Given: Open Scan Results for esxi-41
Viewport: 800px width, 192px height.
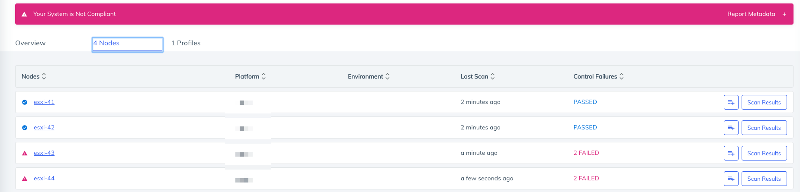Looking at the screenshot, I should point(764,102).
